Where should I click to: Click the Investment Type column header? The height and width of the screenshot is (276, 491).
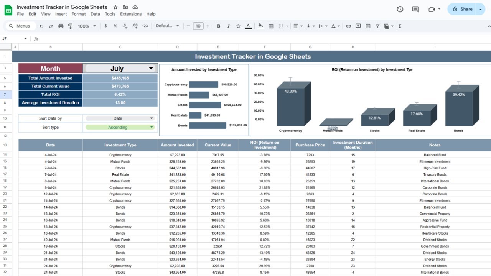(x=120, y=145)
